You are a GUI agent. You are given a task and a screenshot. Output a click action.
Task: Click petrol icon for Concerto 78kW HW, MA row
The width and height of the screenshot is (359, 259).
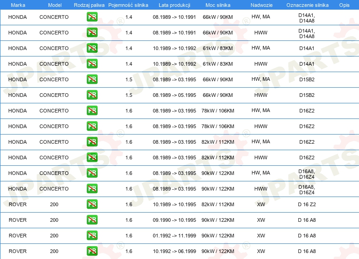tap(92, 110)
